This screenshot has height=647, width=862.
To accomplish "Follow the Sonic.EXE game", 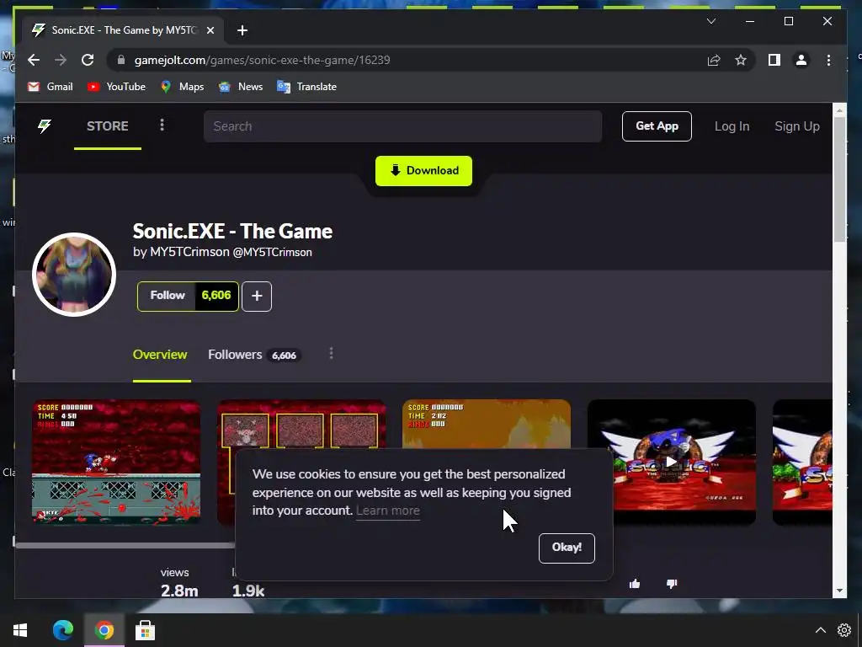I will [x=166, y=296].
